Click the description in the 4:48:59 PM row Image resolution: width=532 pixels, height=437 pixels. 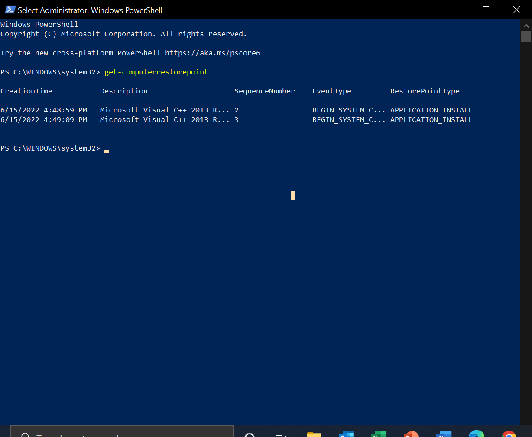coord(165,110)
